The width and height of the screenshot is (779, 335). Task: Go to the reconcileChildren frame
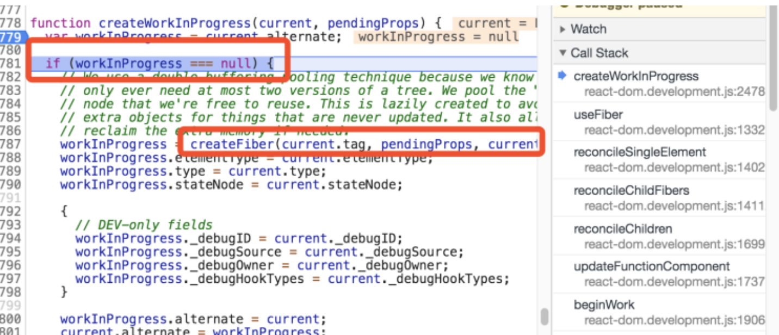pos(622,229)
